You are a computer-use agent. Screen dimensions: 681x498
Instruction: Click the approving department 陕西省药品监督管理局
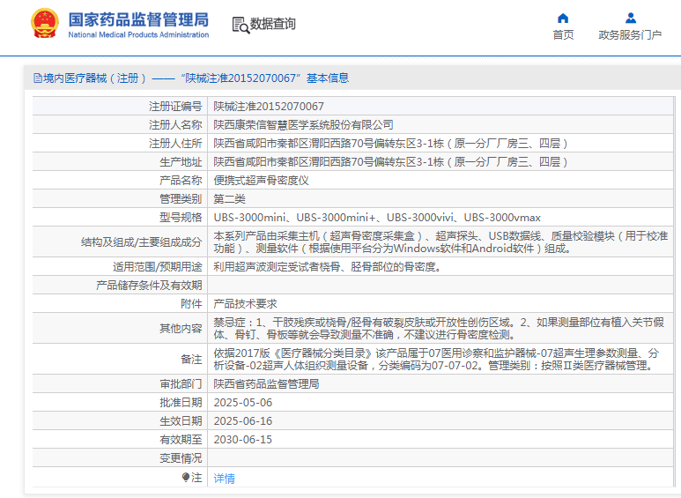(x=266, y=384)
